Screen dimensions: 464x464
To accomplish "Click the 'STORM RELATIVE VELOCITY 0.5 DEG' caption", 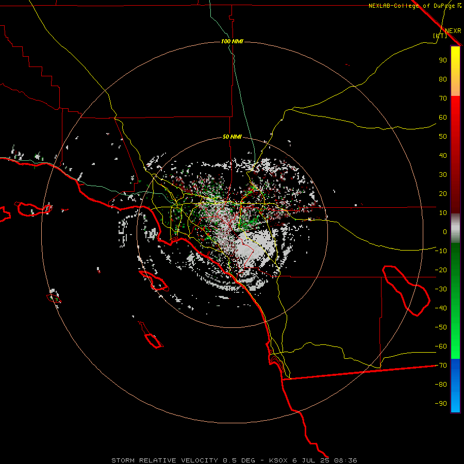I will tap(183, 460).
